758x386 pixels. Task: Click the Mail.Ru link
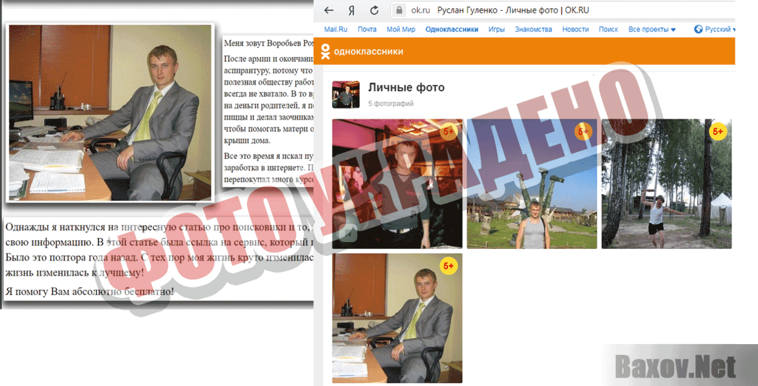coord(336,29)
